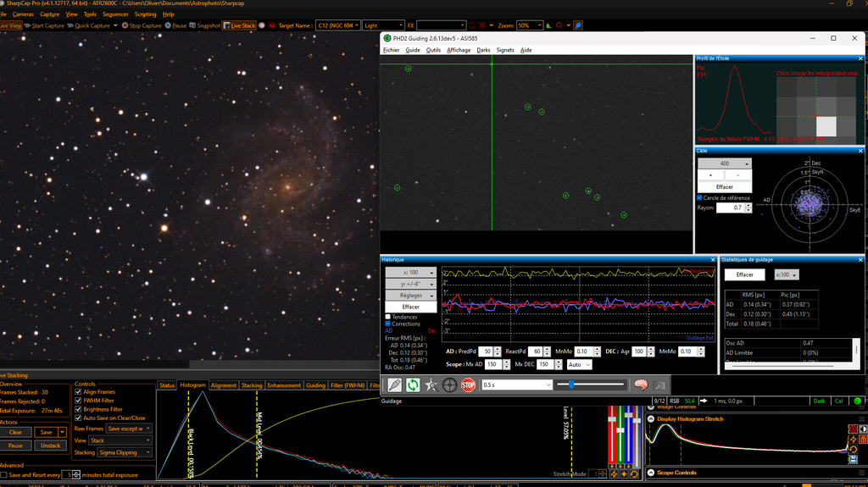Click Effacer in Statistiques de guidage
Viewport: 868px width, 487px height.
point(744,274)
